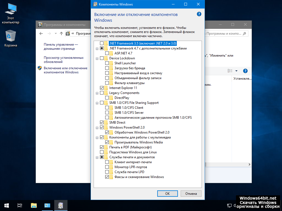Screen dimensions: 282x211
Task: Collapse the Device Lockdown tree node
Action: (97, 58)
